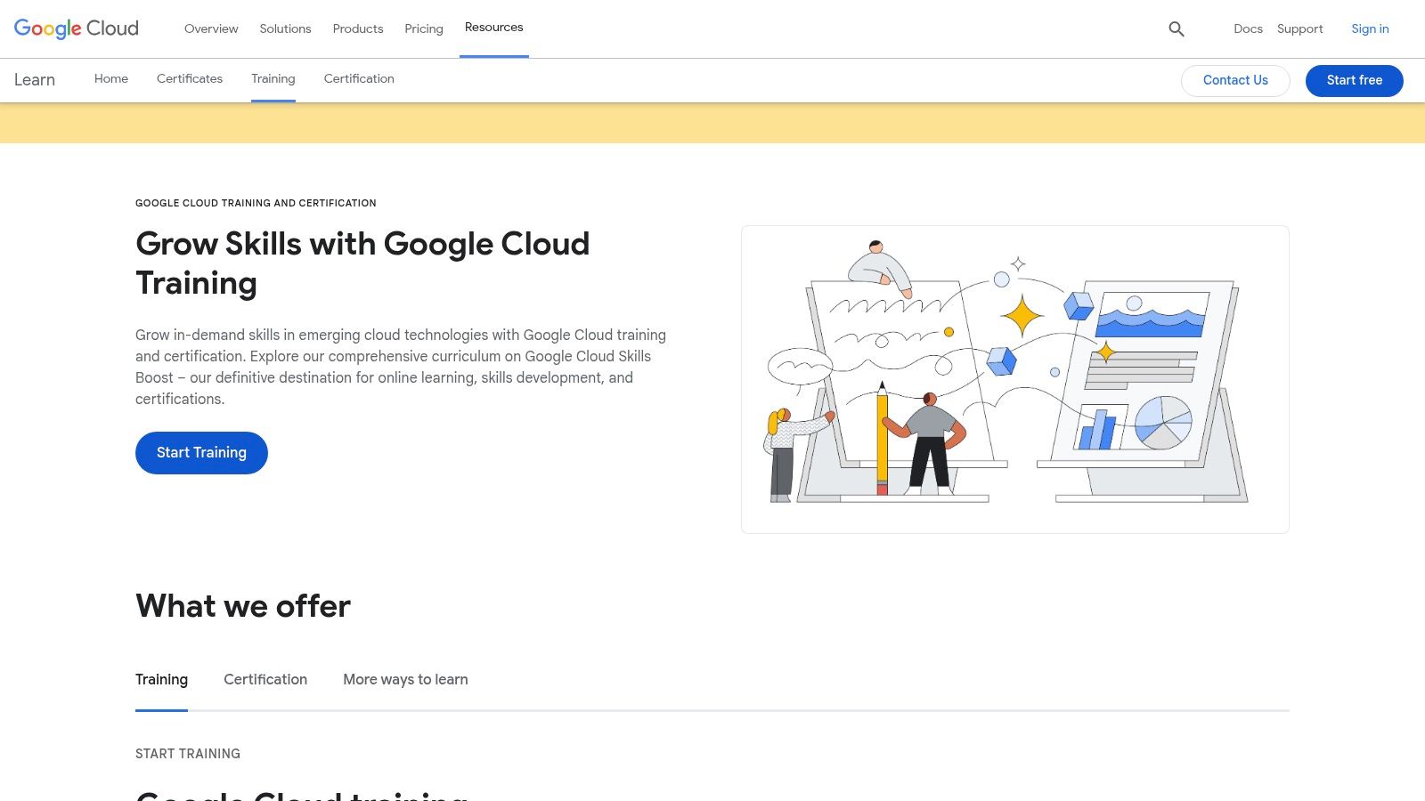Click the Google Cloud logo
This screenshot has width=1425, height=801.
click(76, 28)
